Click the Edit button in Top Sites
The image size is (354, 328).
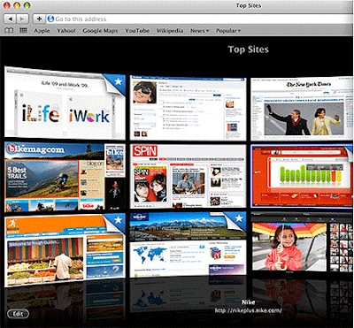pyautogui.click(x=18, y=314)
